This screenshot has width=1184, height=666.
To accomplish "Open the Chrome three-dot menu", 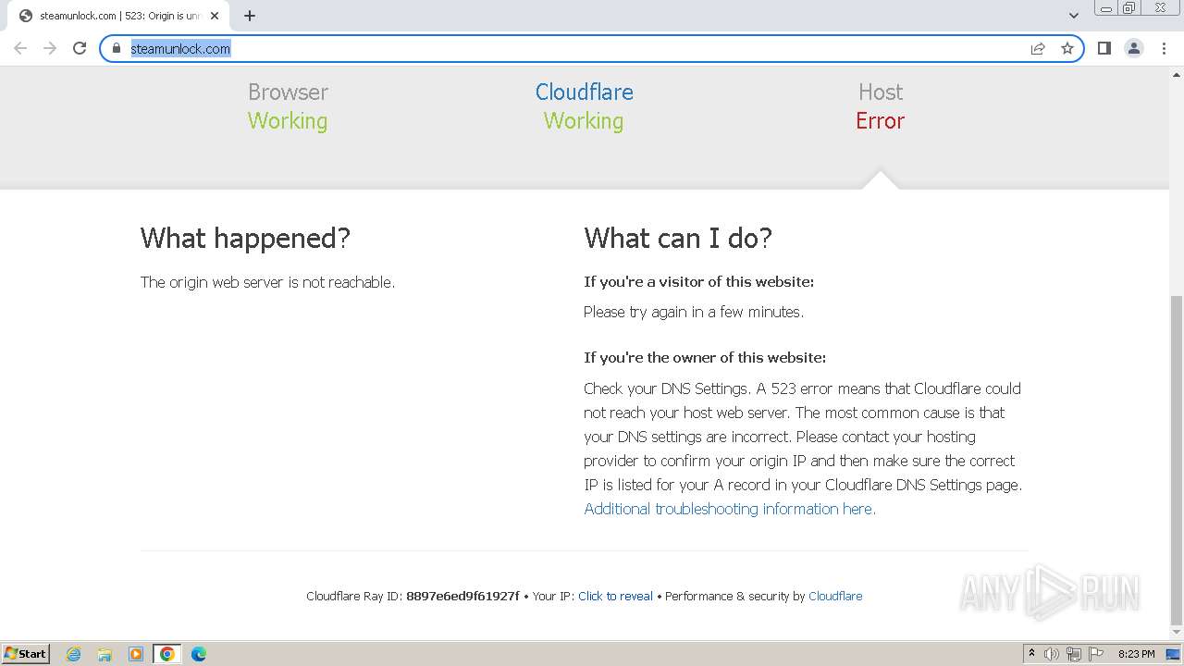I will (x=1164, y=48).
